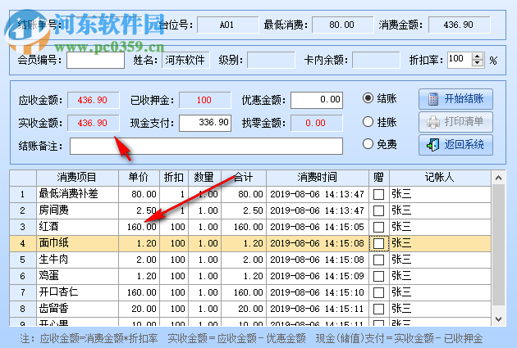
Task: Select the 免费 radio option
Action: [368, 144]
